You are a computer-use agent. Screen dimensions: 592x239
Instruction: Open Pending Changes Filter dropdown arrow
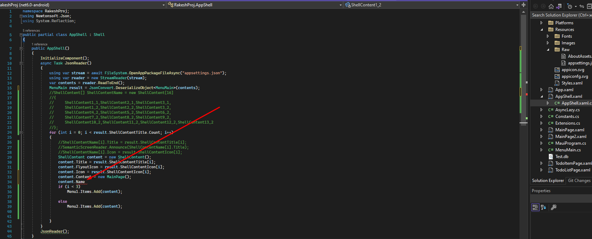click(x=576, y=7)
